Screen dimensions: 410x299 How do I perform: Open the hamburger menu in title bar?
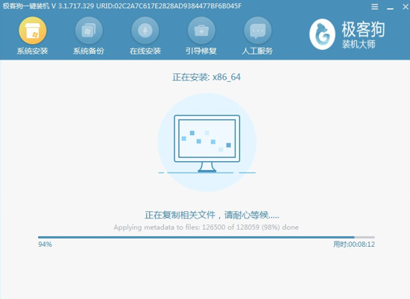(375, 7)
